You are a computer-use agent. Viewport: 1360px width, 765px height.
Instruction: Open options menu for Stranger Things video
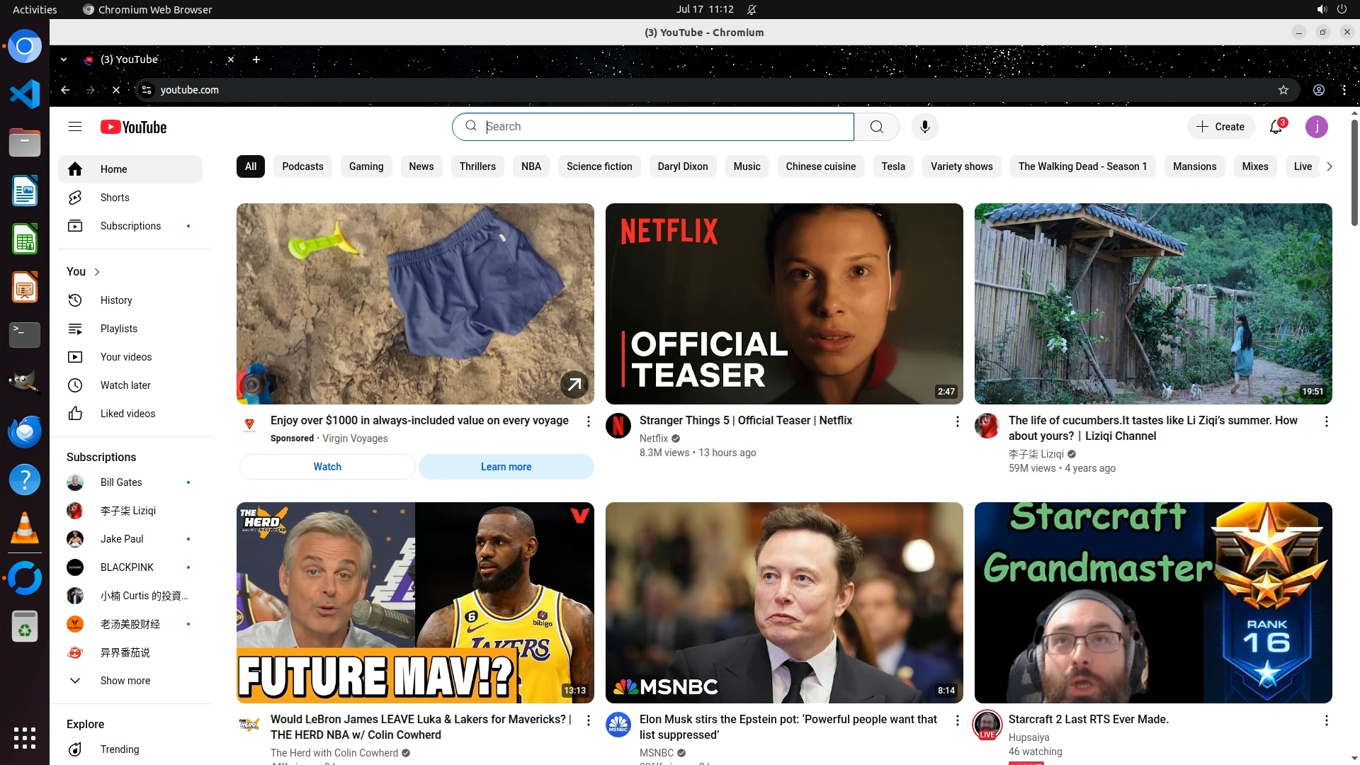coord(957,421)
